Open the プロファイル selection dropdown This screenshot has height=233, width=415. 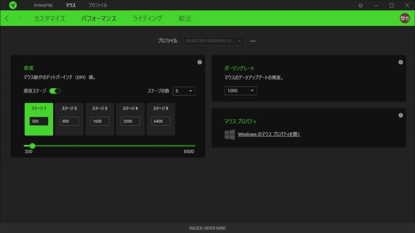click(214, 41)
